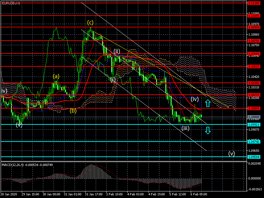
Task: Click the 29 Jan 15:00 time label
Action: point(30,194)
